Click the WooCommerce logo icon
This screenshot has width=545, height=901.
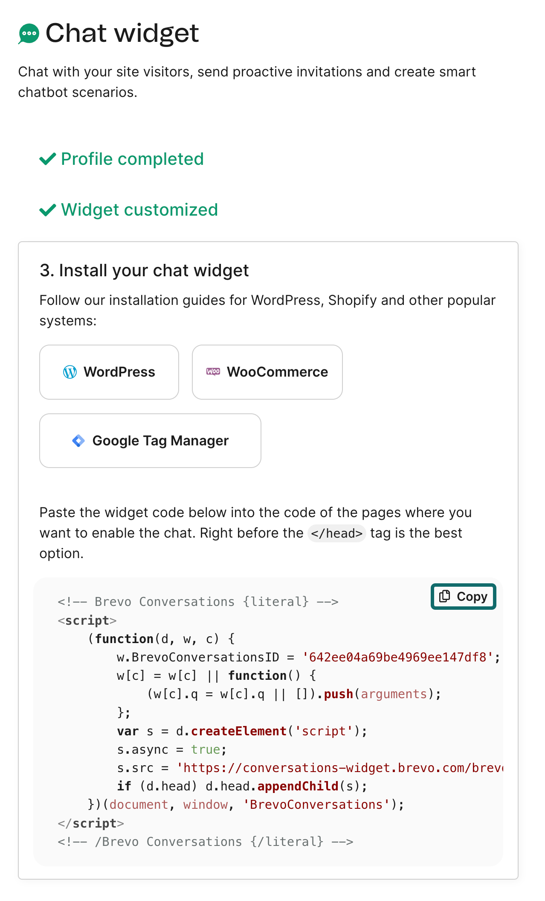[x=213, y=372]
